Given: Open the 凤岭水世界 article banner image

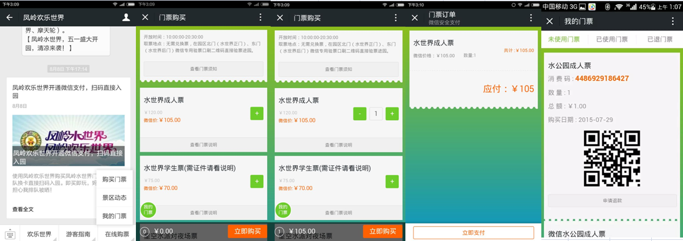Looking at the screenshot, I should (68, 140).
